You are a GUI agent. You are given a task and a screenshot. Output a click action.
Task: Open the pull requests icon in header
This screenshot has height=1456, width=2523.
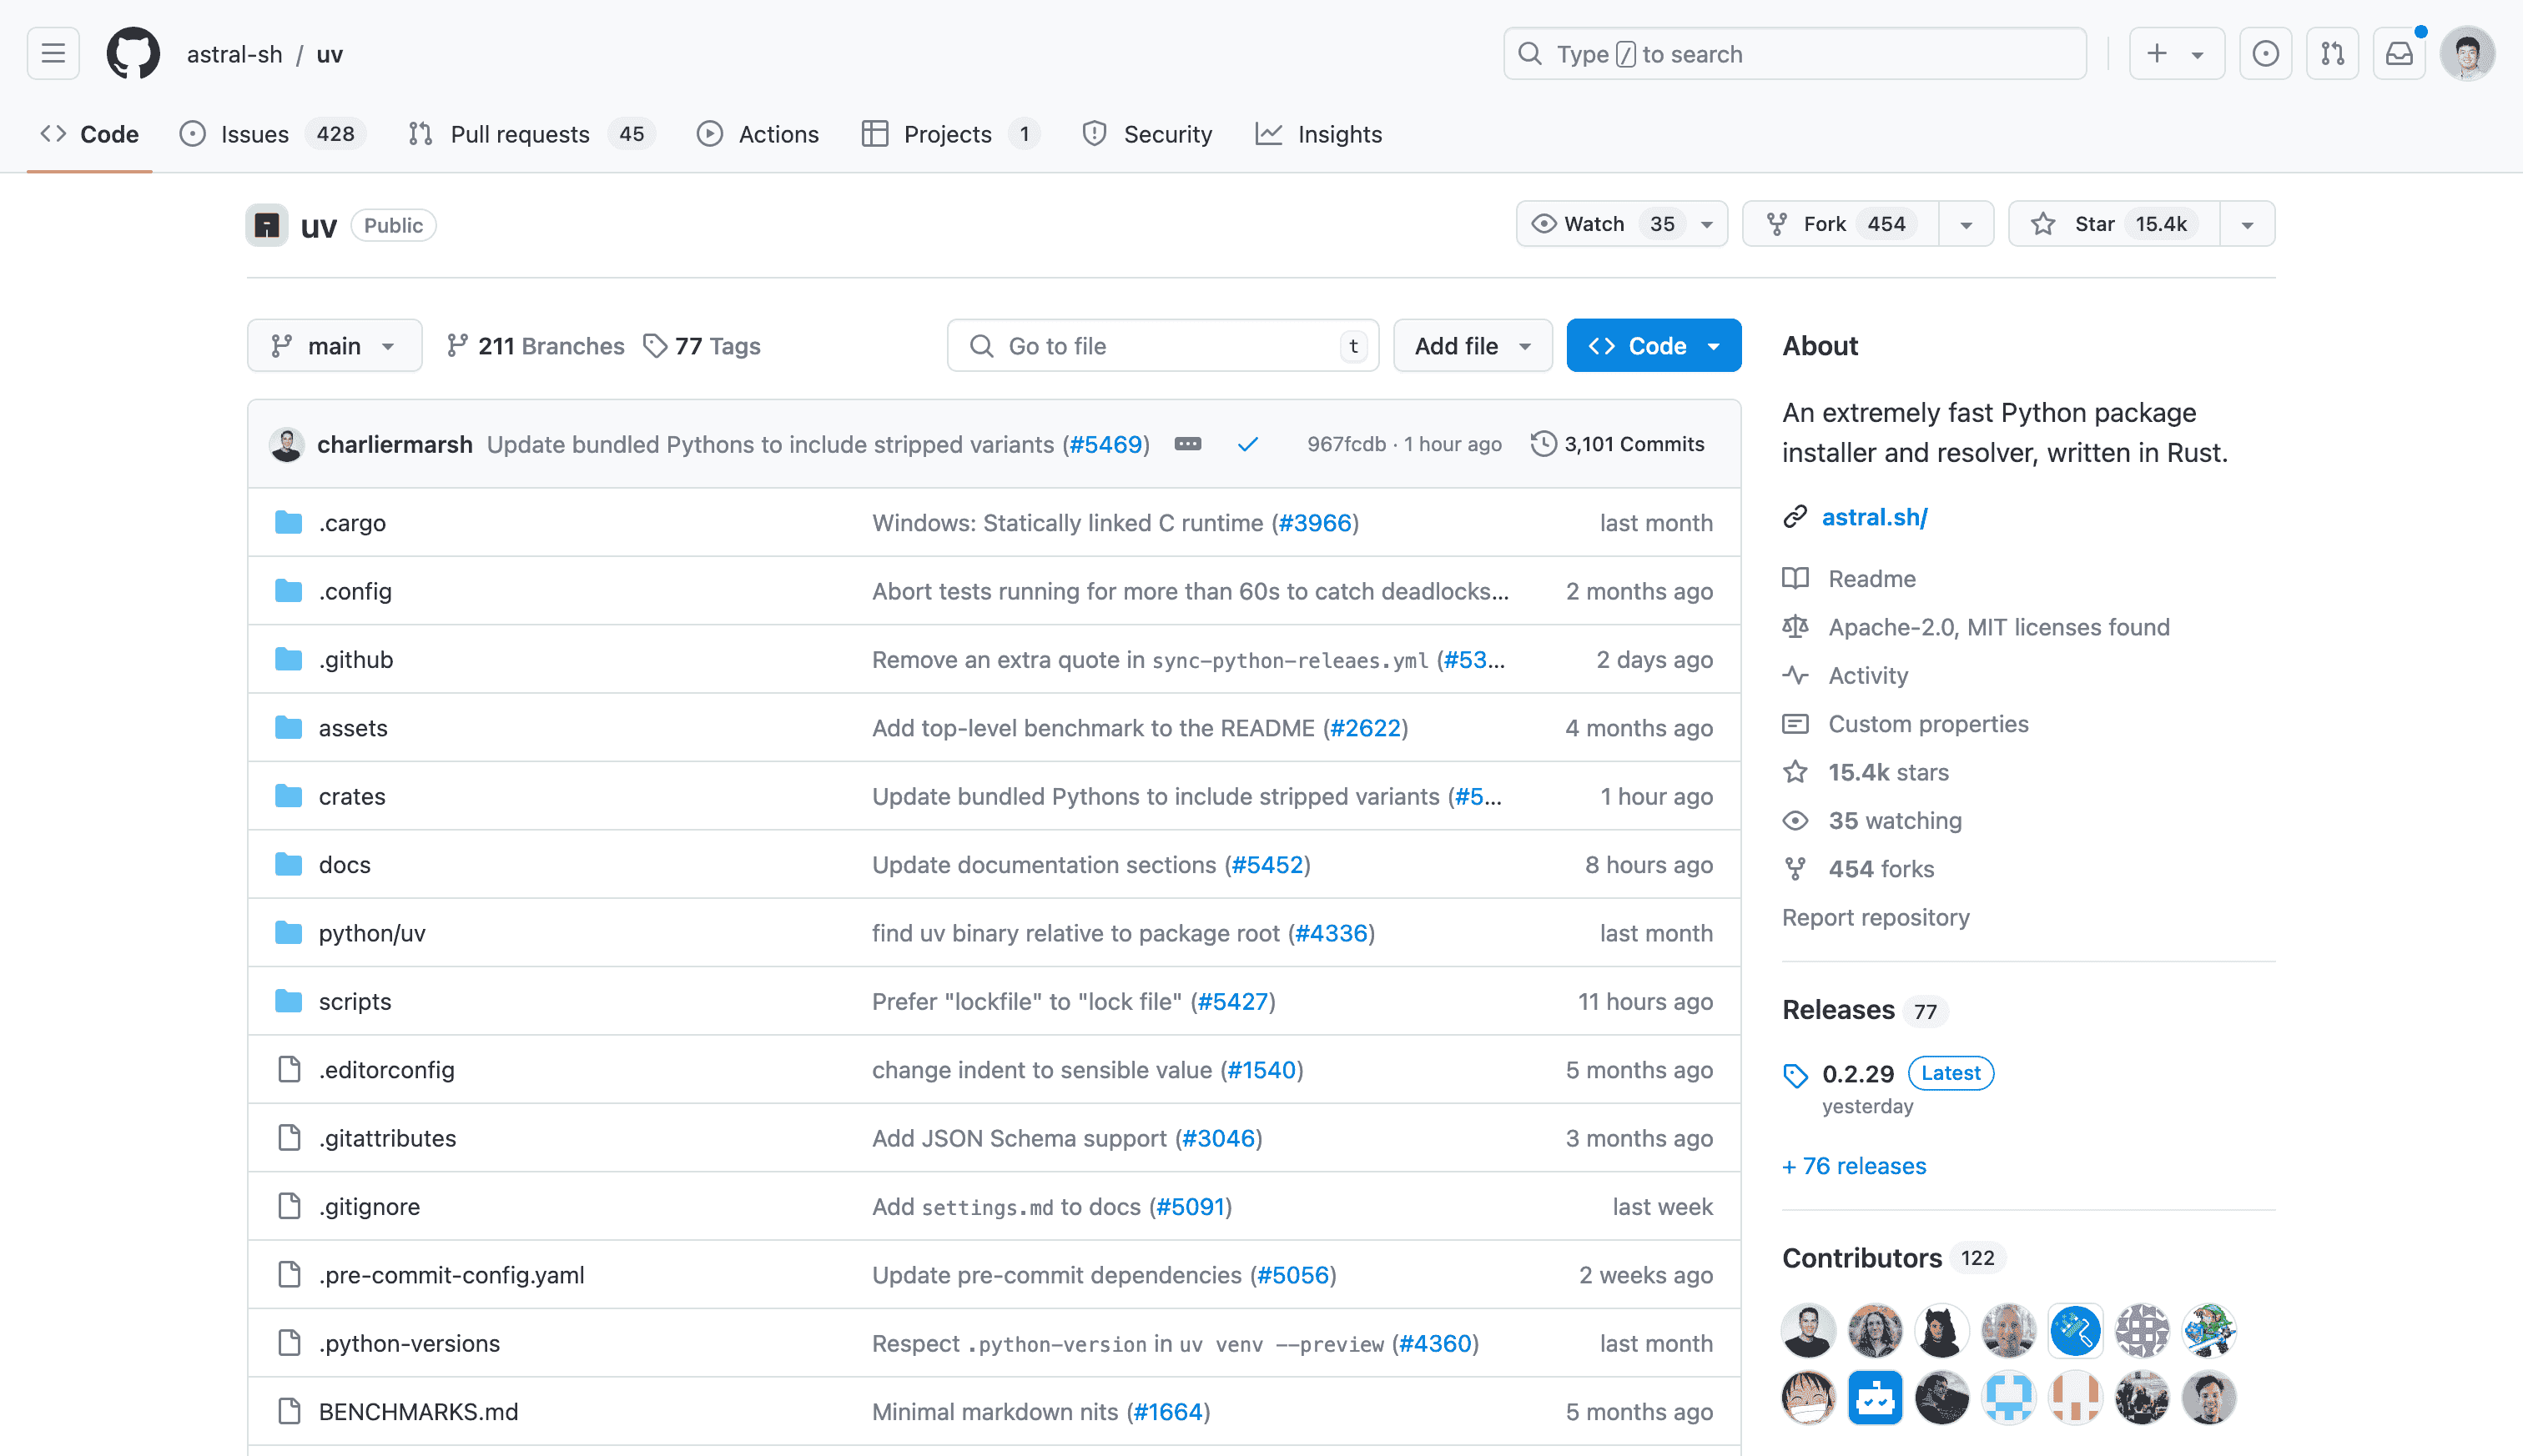point(2332,54)
